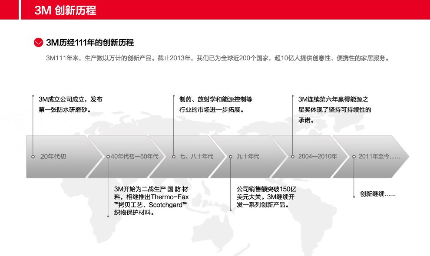This screenshot has width=430, height=256.
Task: Click text 织物保护材料。
Action: [134, 213]
